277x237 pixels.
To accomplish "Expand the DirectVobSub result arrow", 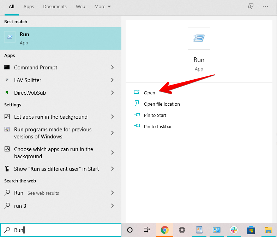I will (112, 93).
